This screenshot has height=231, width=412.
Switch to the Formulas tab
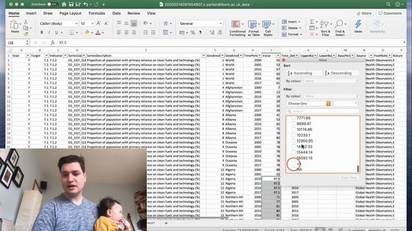(x=97, y=13)
